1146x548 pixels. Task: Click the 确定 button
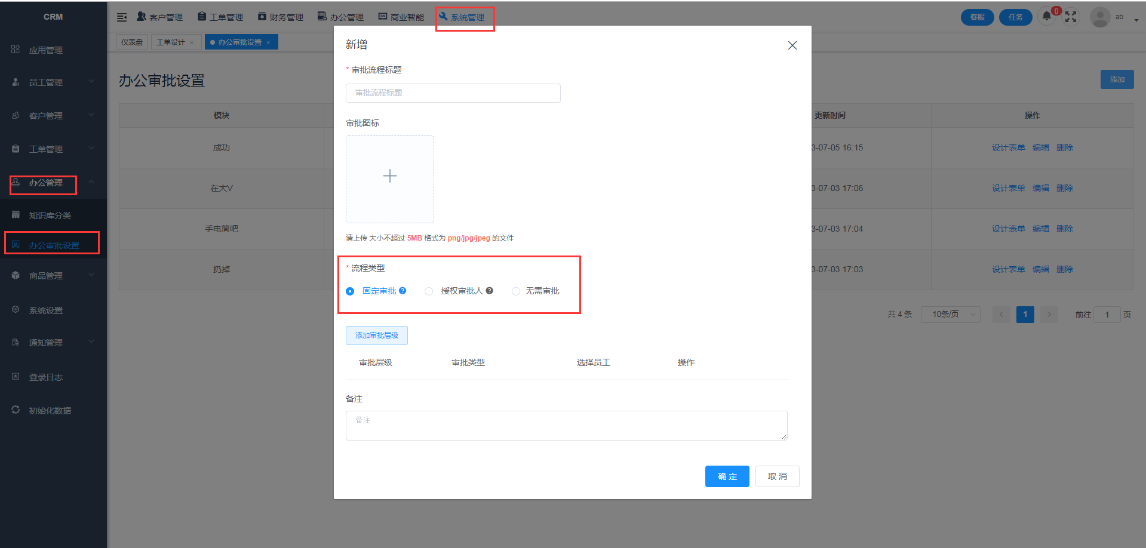coord(727,476)
